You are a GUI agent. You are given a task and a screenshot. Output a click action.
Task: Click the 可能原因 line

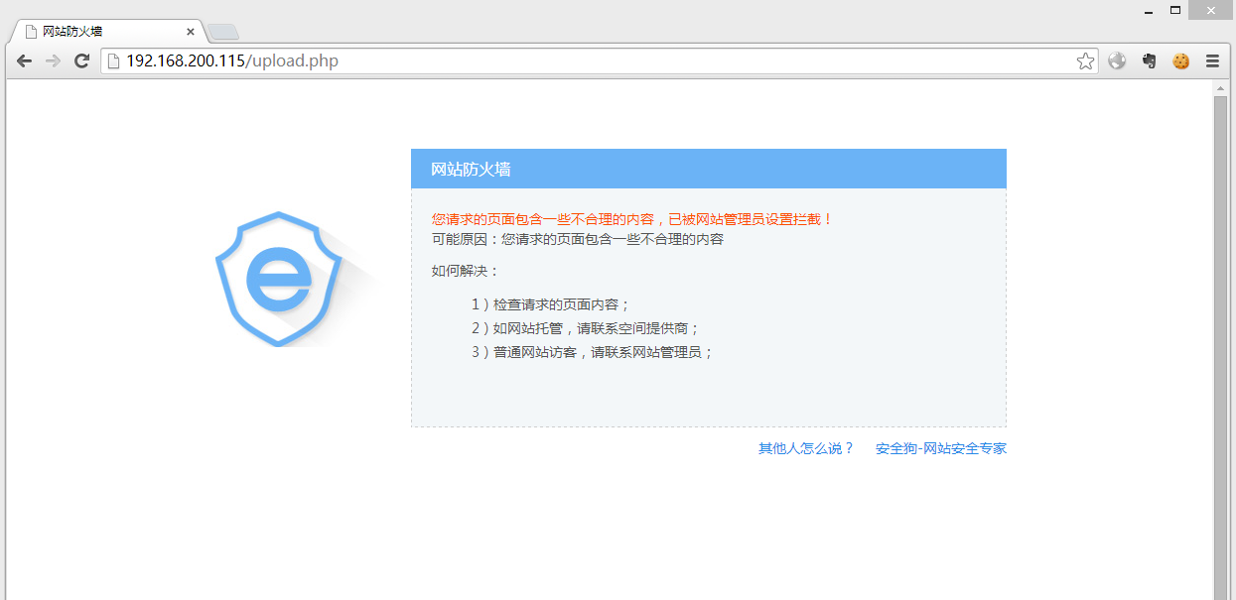[577, 239]
